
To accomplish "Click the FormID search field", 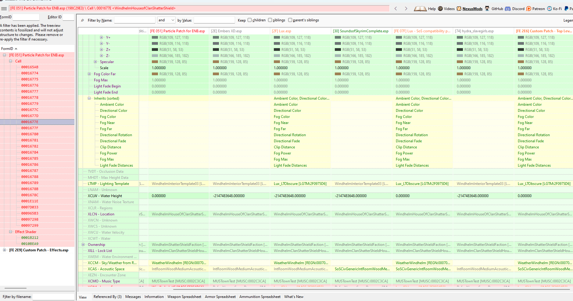I will pyautogui.click(x=26, y=17).
